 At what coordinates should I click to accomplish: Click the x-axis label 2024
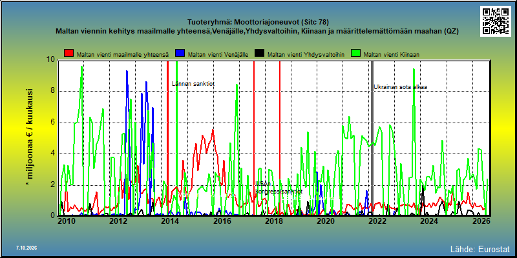428,221
